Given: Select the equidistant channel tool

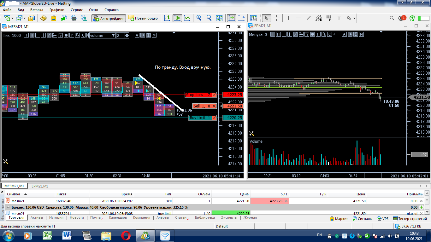Looking at the screenshot, I should (x=319, y=18).
